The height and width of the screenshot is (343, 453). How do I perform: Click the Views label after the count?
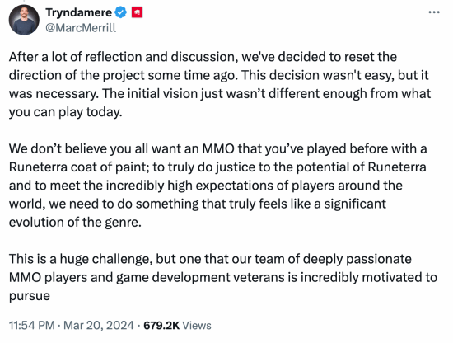[197, 326]
